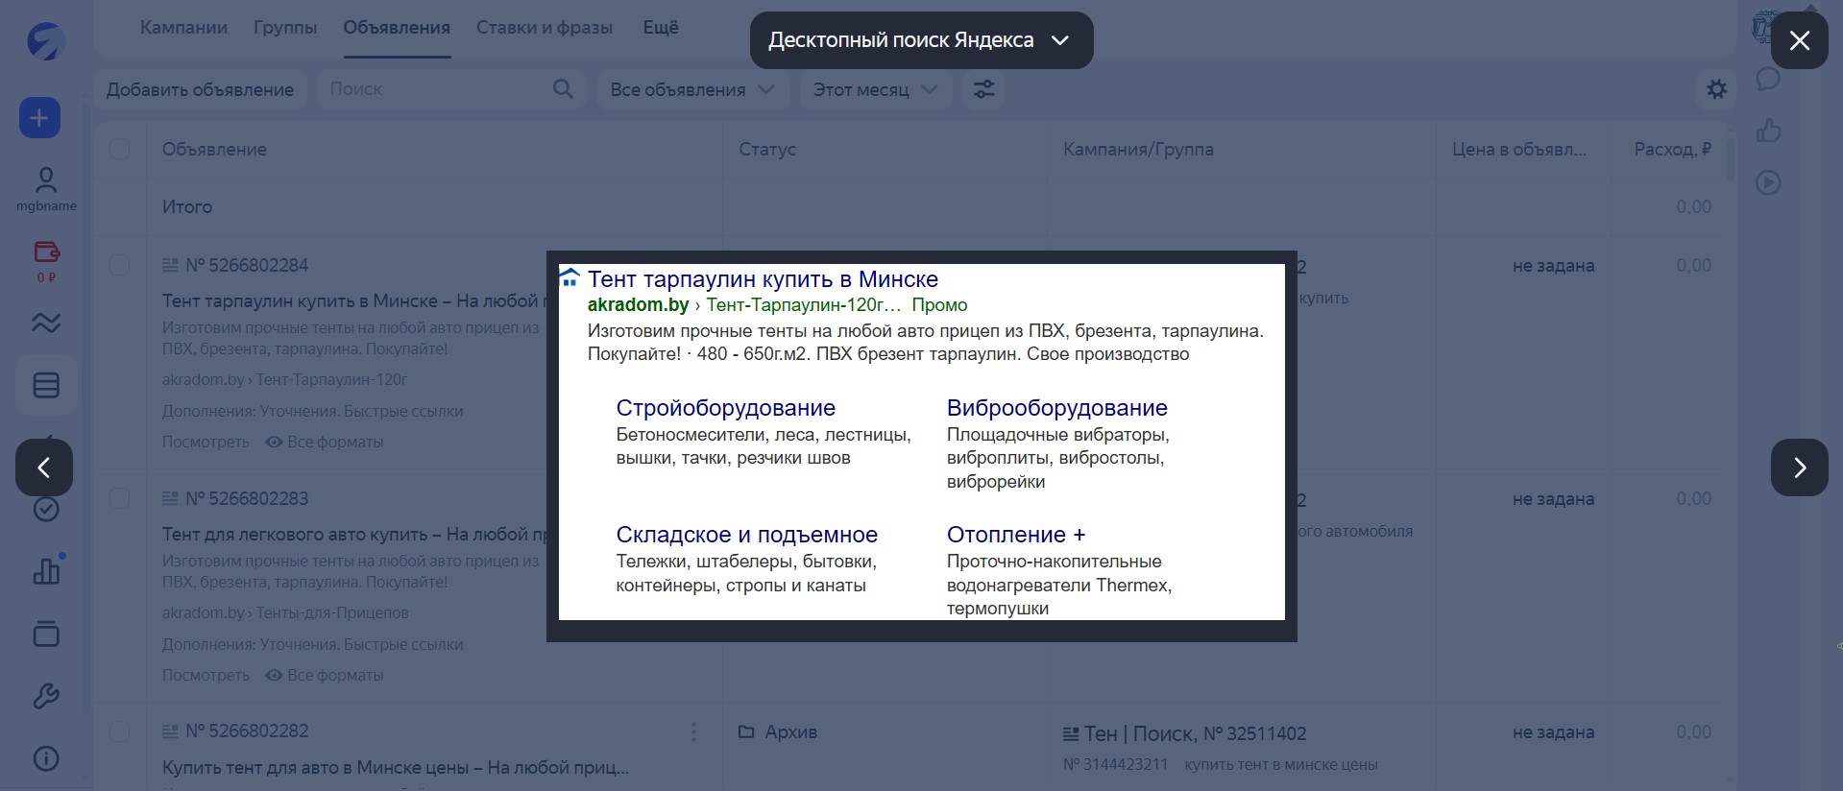Click the play video icon on right

[1768, 182]
